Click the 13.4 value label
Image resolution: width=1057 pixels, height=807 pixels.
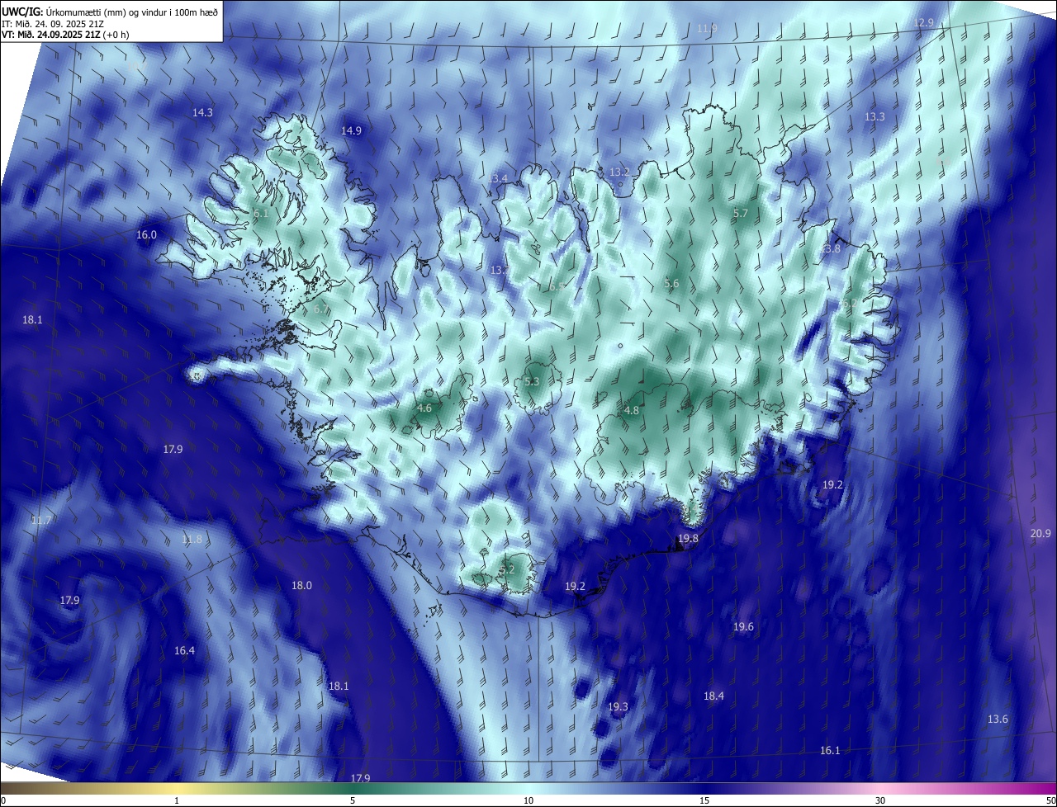(498, 179)
